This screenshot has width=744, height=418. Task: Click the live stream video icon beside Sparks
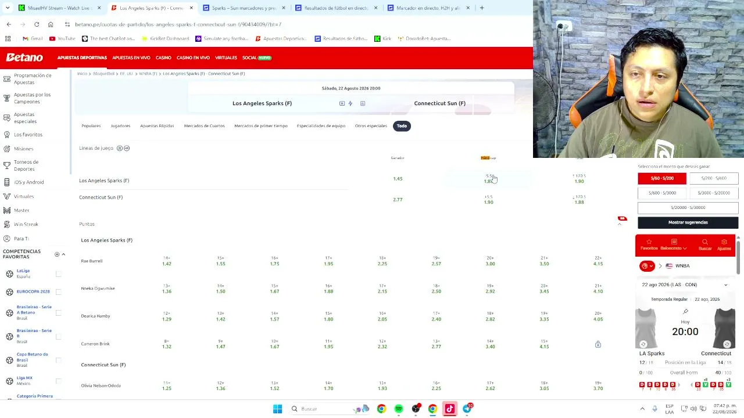[x=342, y=103]
